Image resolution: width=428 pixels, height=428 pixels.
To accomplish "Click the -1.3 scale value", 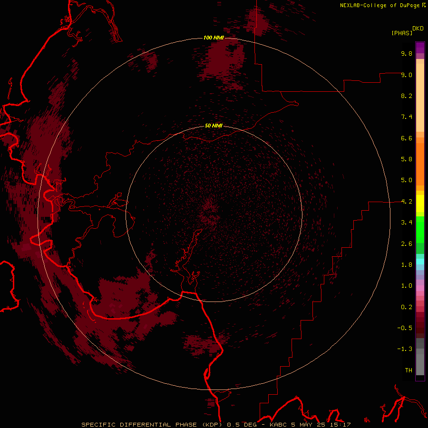I will coord(405,349).
